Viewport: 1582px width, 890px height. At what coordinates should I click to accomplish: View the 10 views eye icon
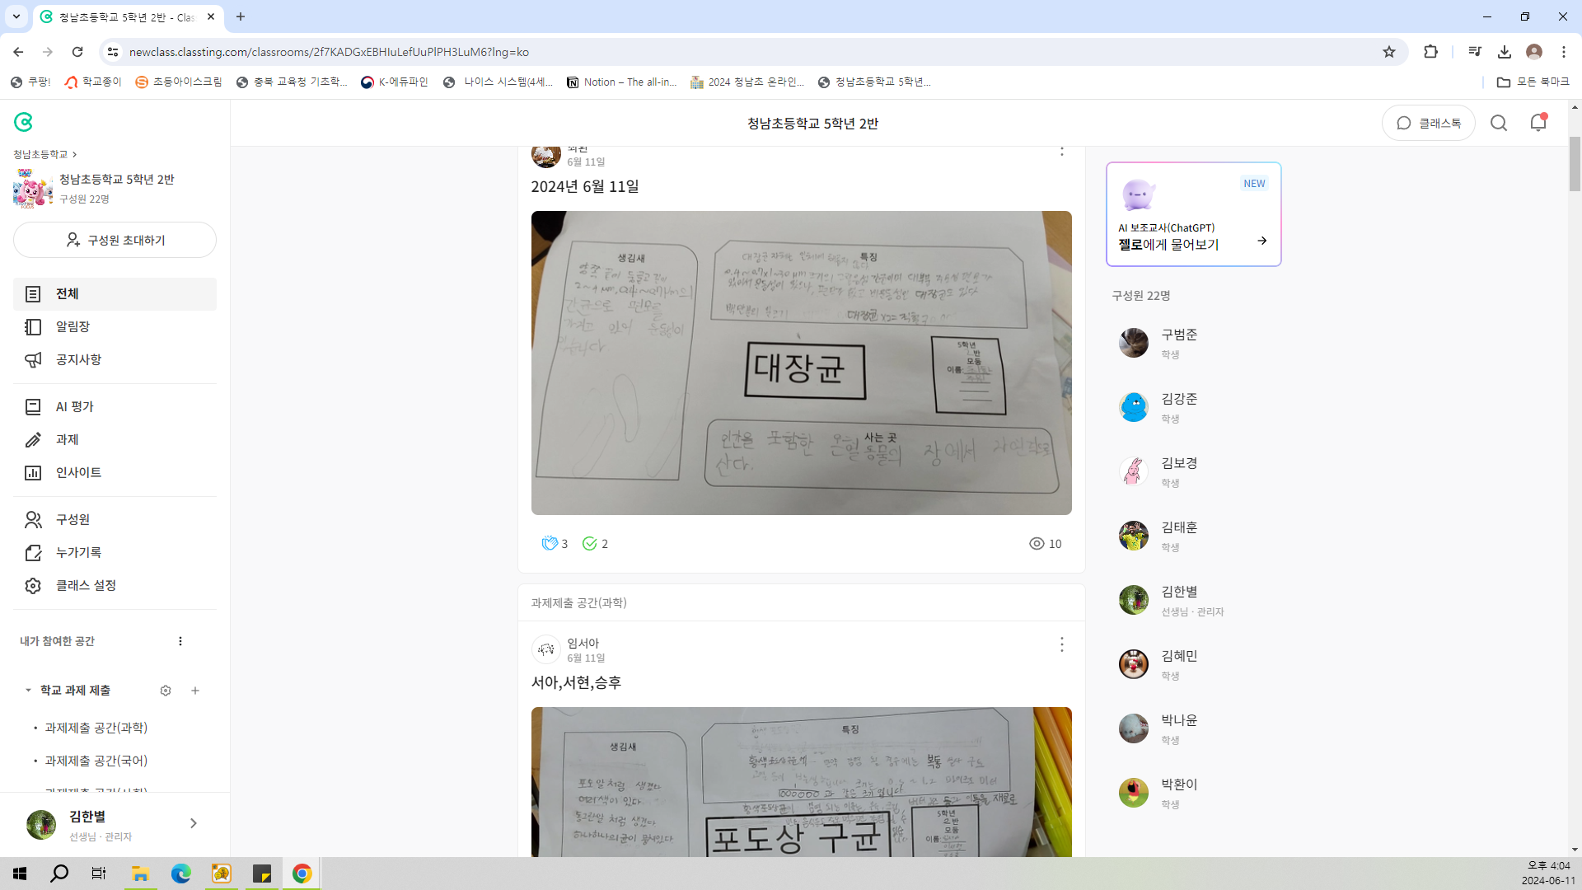tap(1037, 543)
